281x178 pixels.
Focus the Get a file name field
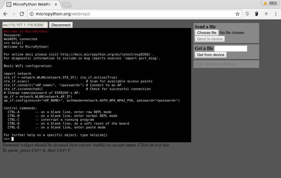click(230, 48)
